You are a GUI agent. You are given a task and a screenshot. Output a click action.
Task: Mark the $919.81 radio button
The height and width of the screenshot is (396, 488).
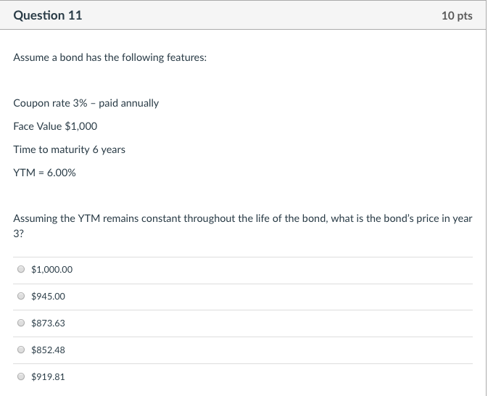click(x=21, y=377)
